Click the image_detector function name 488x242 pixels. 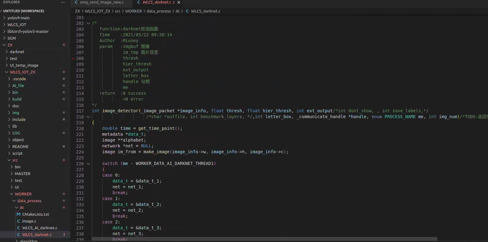coord(120,111)
